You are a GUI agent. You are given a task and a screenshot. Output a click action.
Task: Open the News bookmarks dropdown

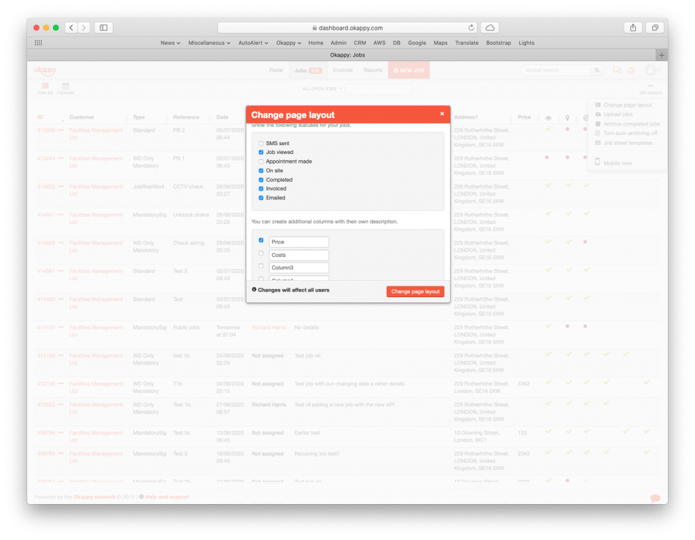(x=170, y=43)
